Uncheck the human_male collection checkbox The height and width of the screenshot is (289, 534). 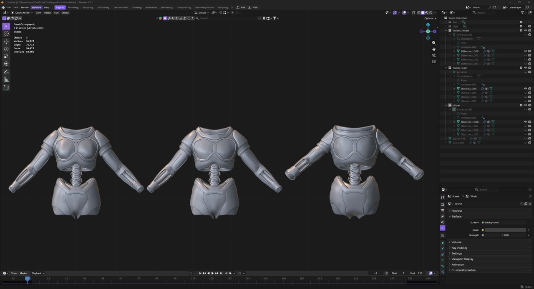(521, 68)
